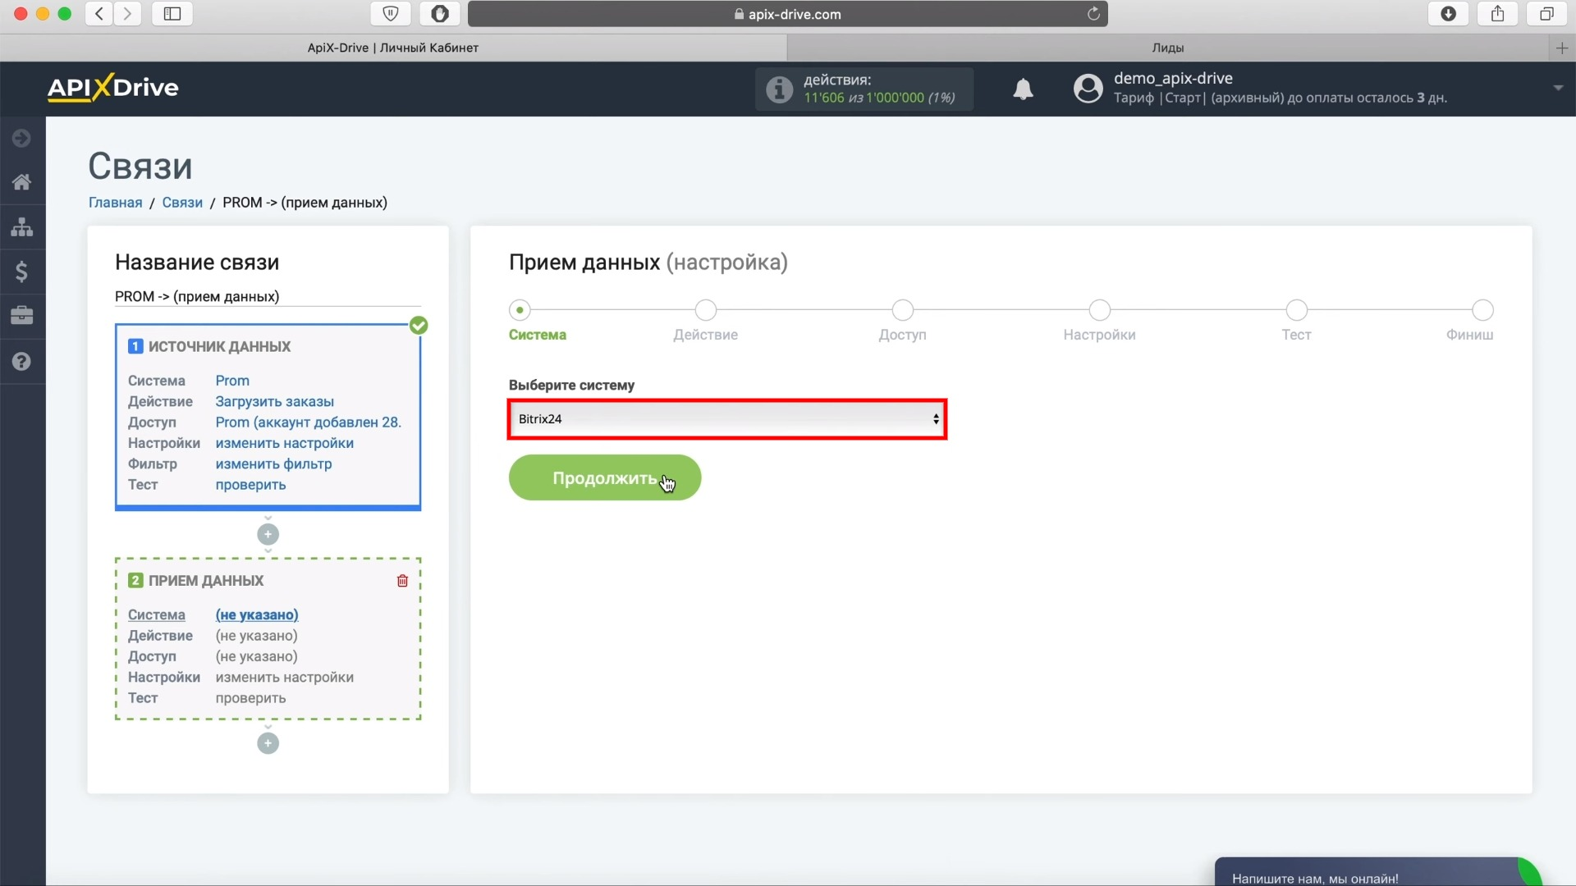Click изменить фильтр link
1576x886 pixels.
[x=274, y=464]
